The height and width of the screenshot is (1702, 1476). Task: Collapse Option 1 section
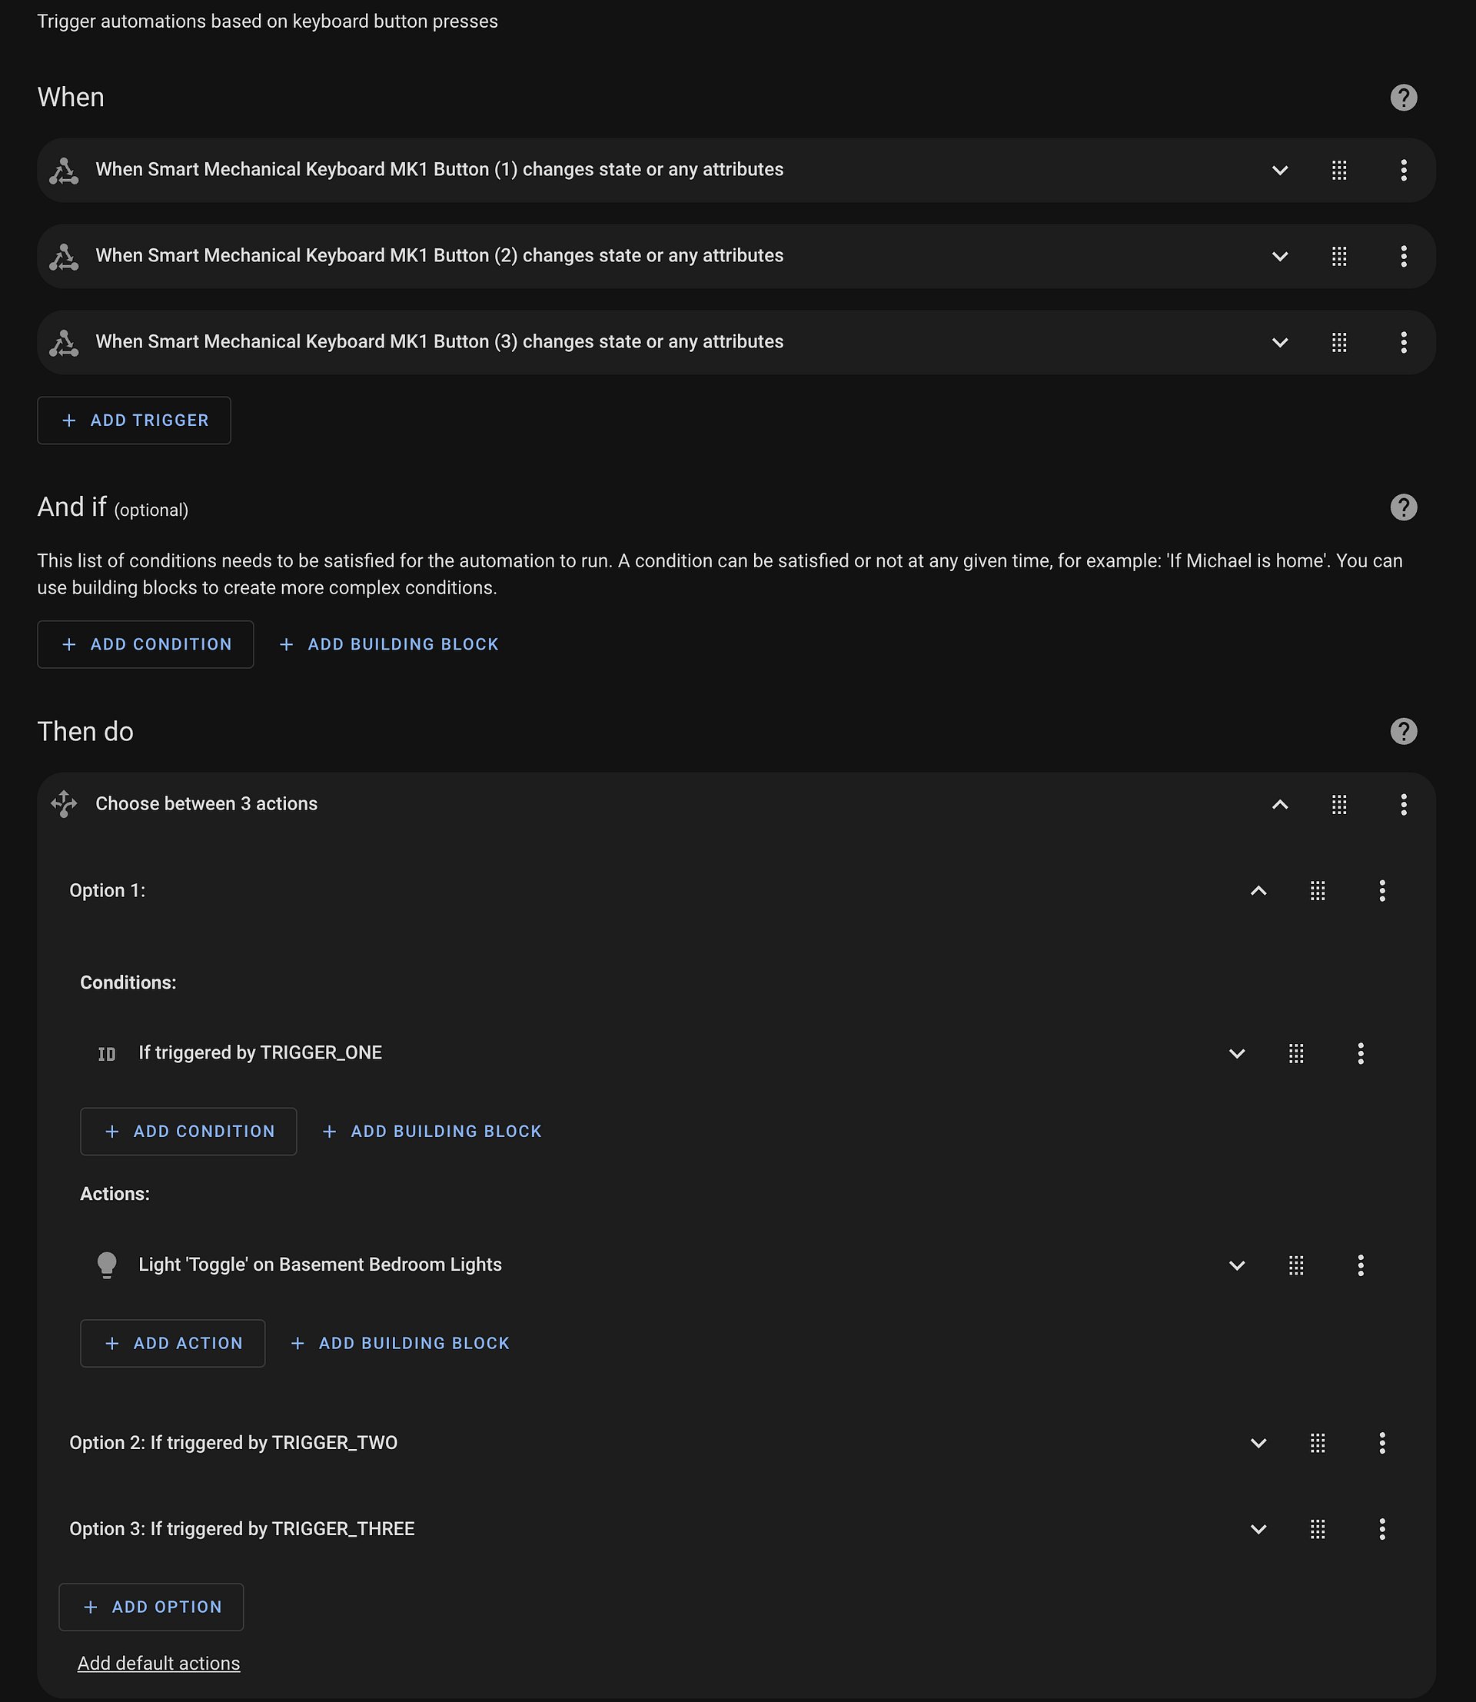(x=1258, y=890)
